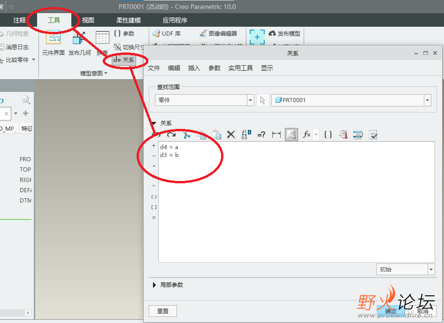The height and width of the screenshot is (323, 444).
Task: Click the line 'd4 = a'
Action: pos(169,147)
